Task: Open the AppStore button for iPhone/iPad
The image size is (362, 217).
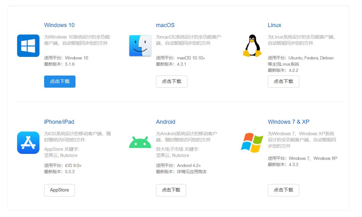Action: point(60,190)
